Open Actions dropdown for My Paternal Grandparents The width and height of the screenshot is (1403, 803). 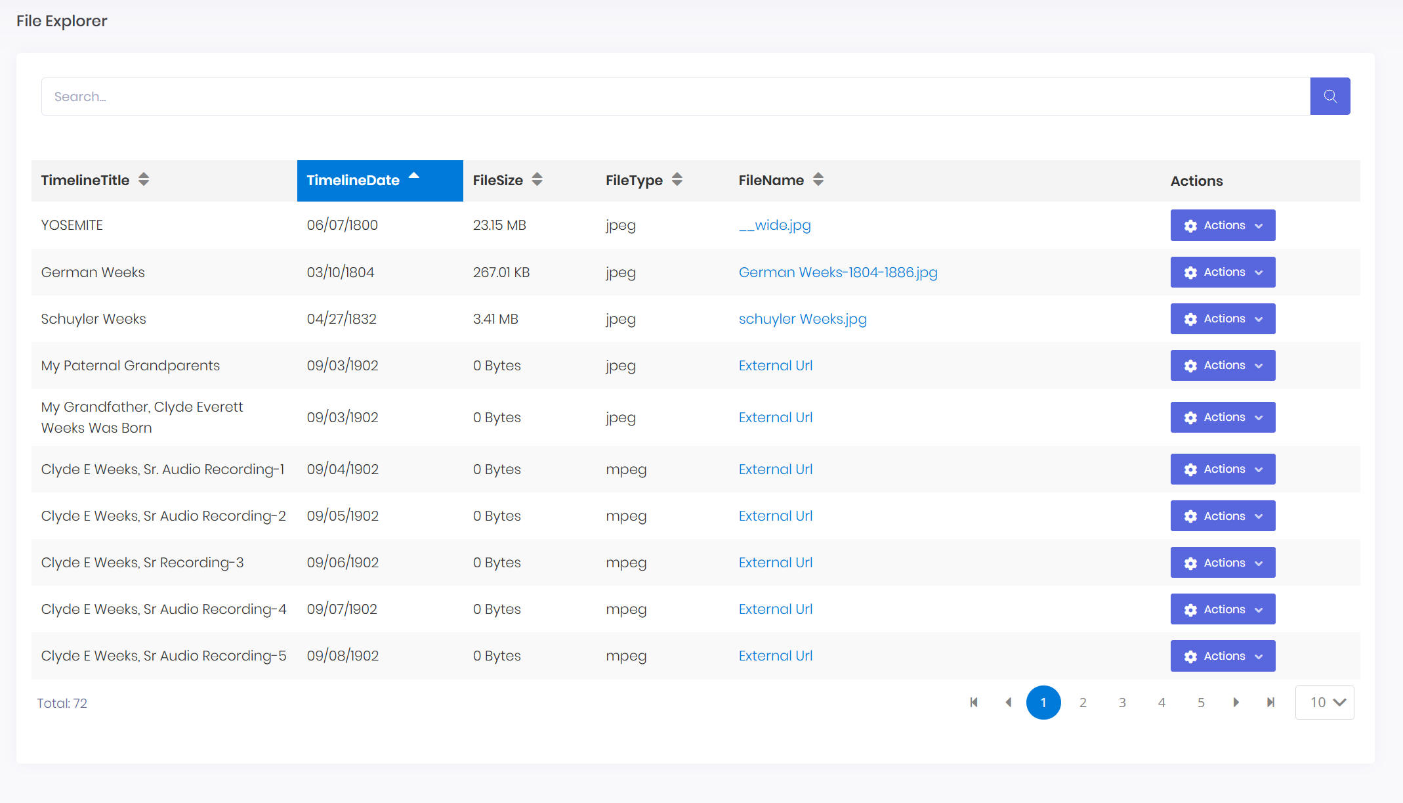1223,365
